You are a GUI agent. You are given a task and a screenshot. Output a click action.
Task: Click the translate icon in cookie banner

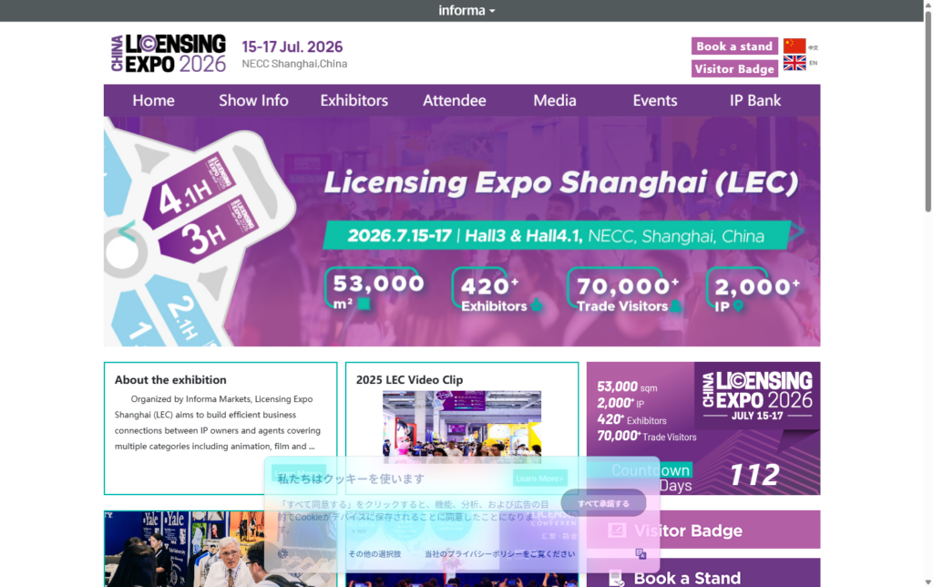tap(641, 553)
